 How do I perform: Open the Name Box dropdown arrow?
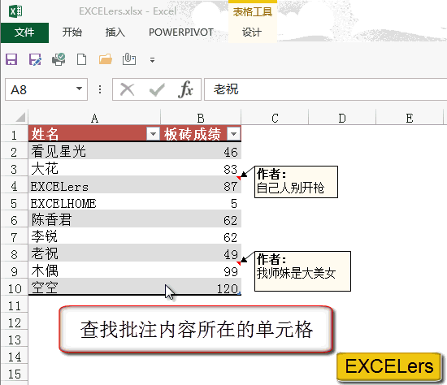[x=80, y=89]
